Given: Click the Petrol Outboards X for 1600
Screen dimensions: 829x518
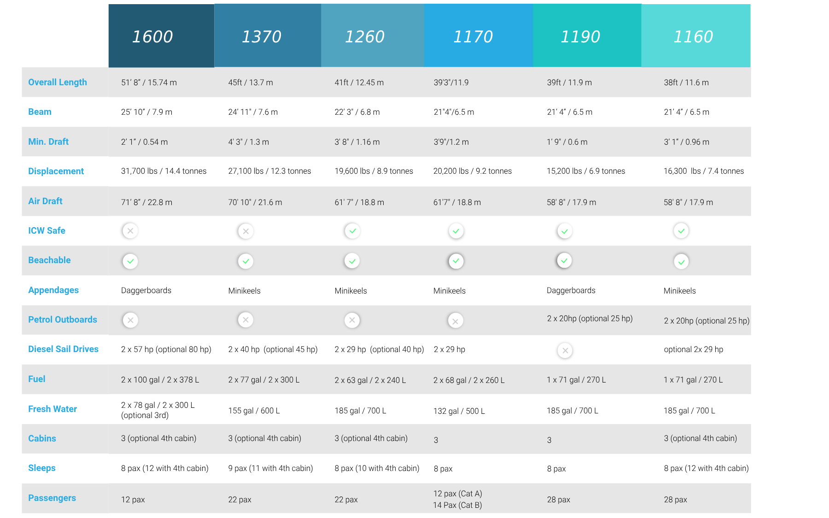Looking at the screenshot, I should pyautogui.click(x=130, y=320).
